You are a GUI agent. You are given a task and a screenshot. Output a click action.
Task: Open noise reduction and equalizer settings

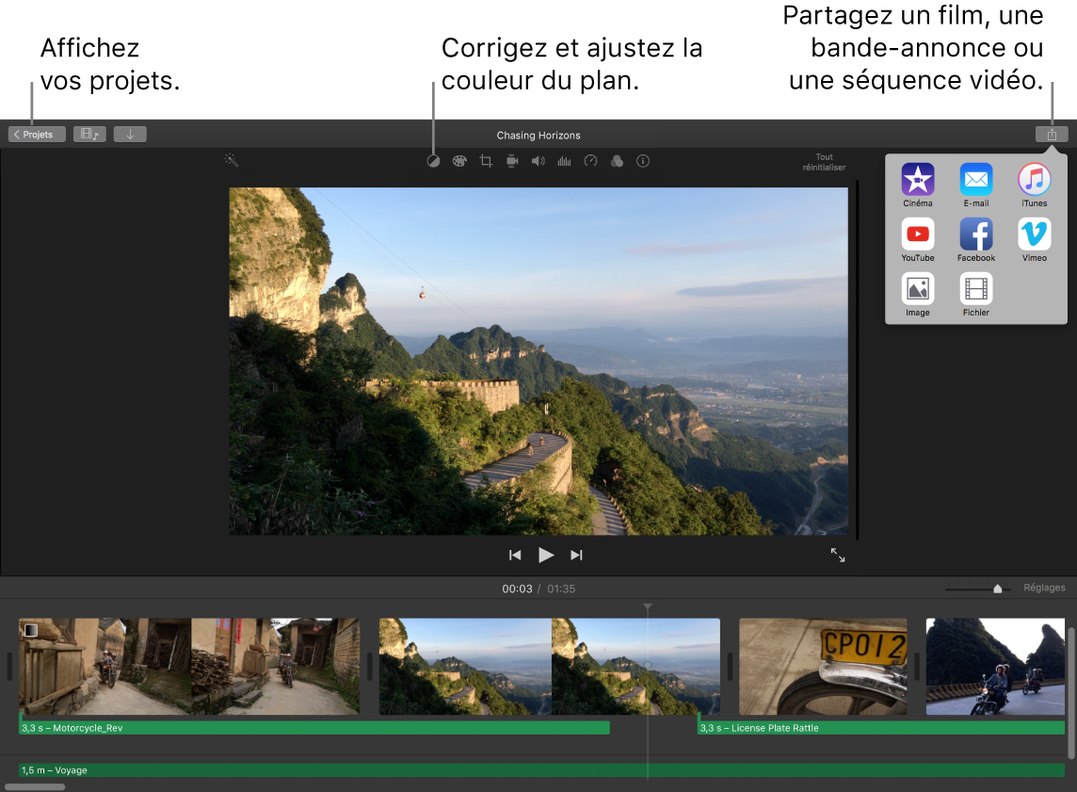pyautogui.click(x=563, y=160)
